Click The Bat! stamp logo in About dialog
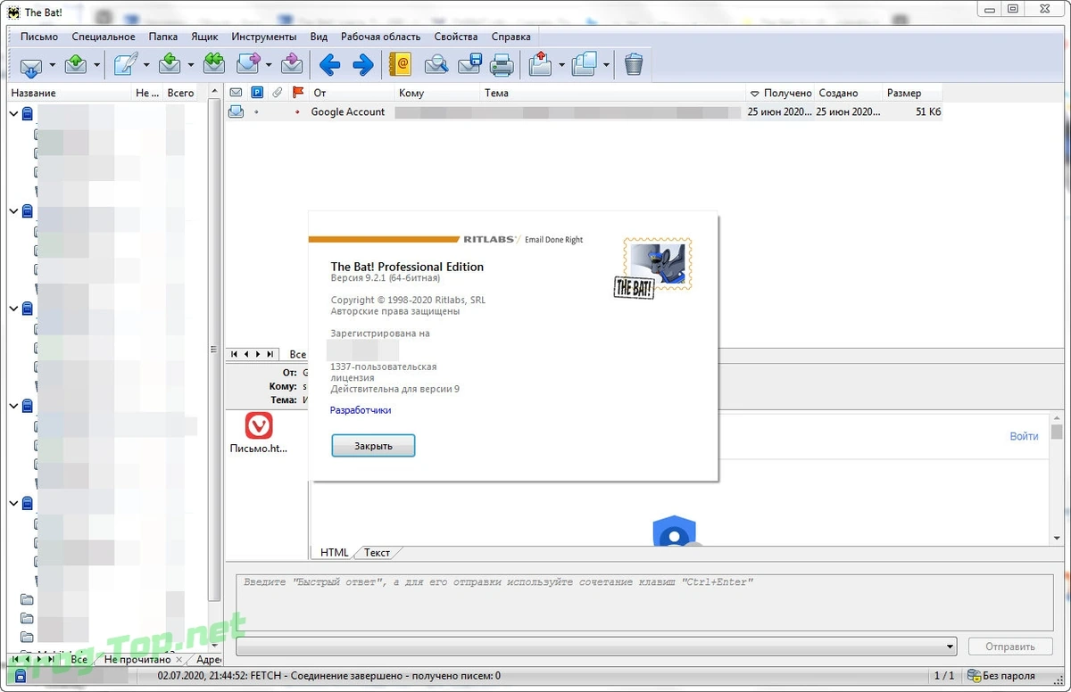Image resolution: width=1071 pixels, height=692 pixels. pos(653,268)
